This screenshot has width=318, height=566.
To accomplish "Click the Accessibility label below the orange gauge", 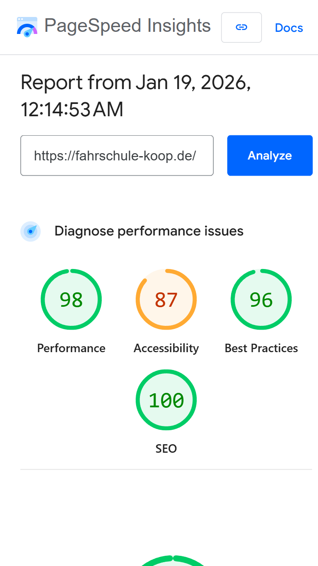I will coord(166,348).
